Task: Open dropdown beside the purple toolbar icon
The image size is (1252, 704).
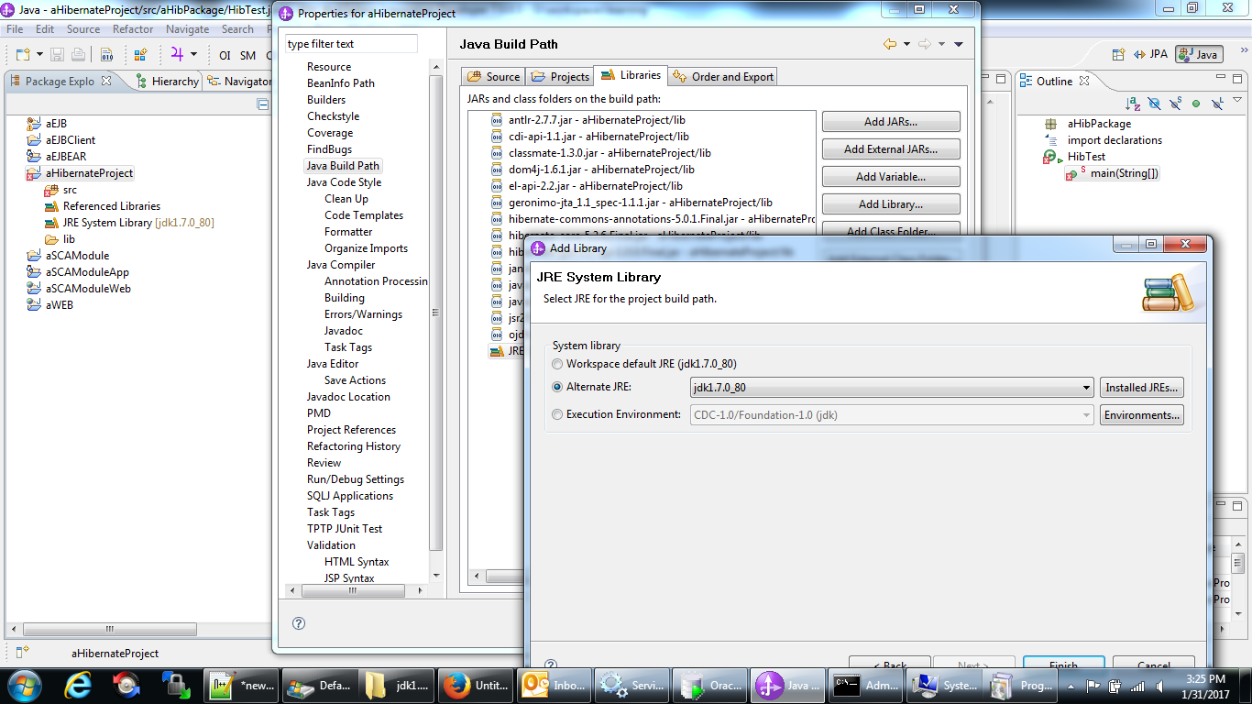Action: click(x=193, y=55)
